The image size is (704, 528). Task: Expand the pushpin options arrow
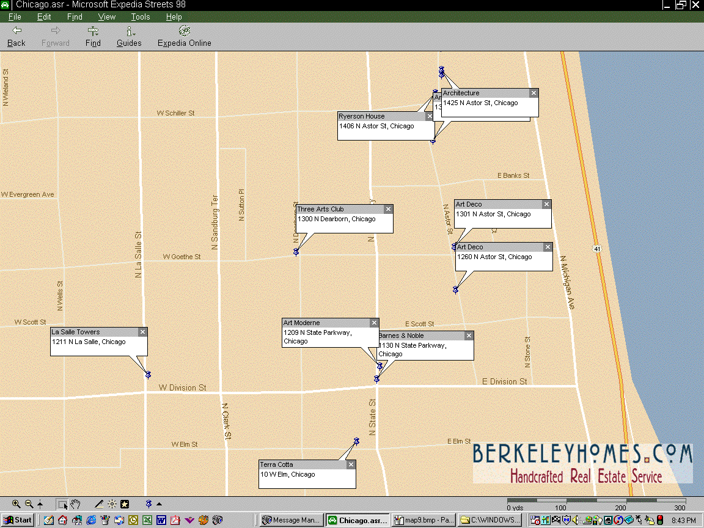point(159,504)
